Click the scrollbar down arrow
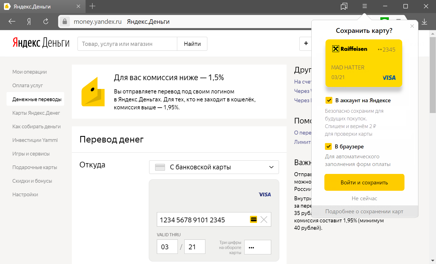Image resolution: width=436 pixels, height=264 pixels. point(433,261)
